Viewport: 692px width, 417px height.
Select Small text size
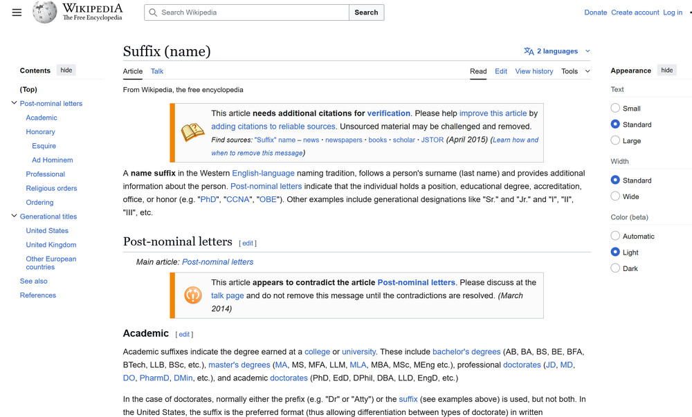615,109
